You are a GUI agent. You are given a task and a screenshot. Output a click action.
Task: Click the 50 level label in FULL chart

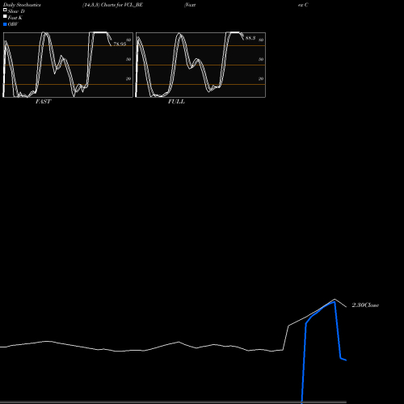(261, 59)
